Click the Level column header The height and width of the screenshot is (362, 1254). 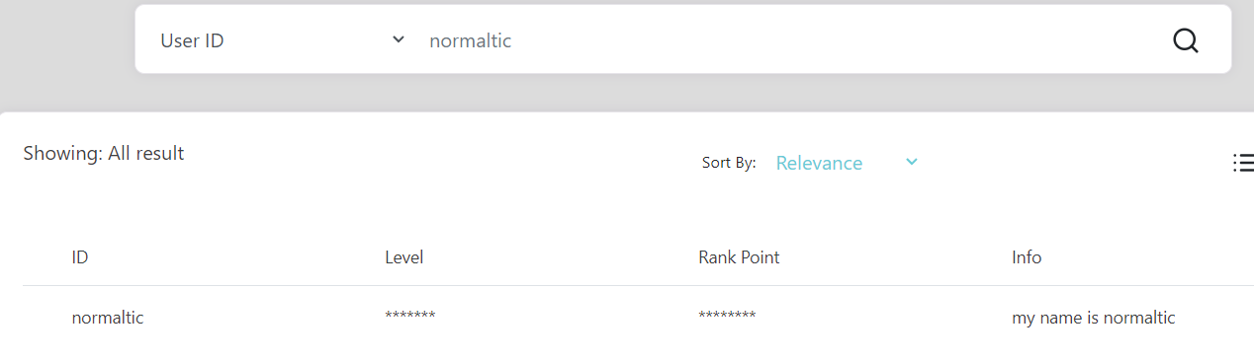click(403, 257)
